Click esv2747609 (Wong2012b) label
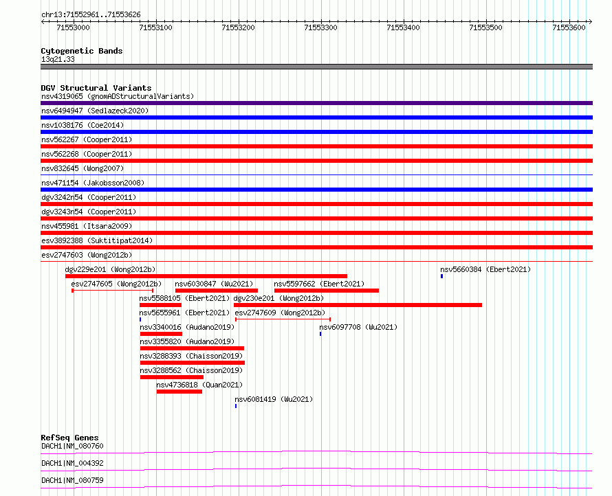This screenshot has width=612, height=496. tap(280, 313)
